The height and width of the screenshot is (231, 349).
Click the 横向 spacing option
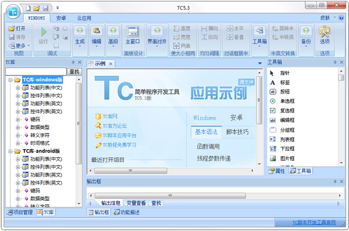(x=209, y=28)
